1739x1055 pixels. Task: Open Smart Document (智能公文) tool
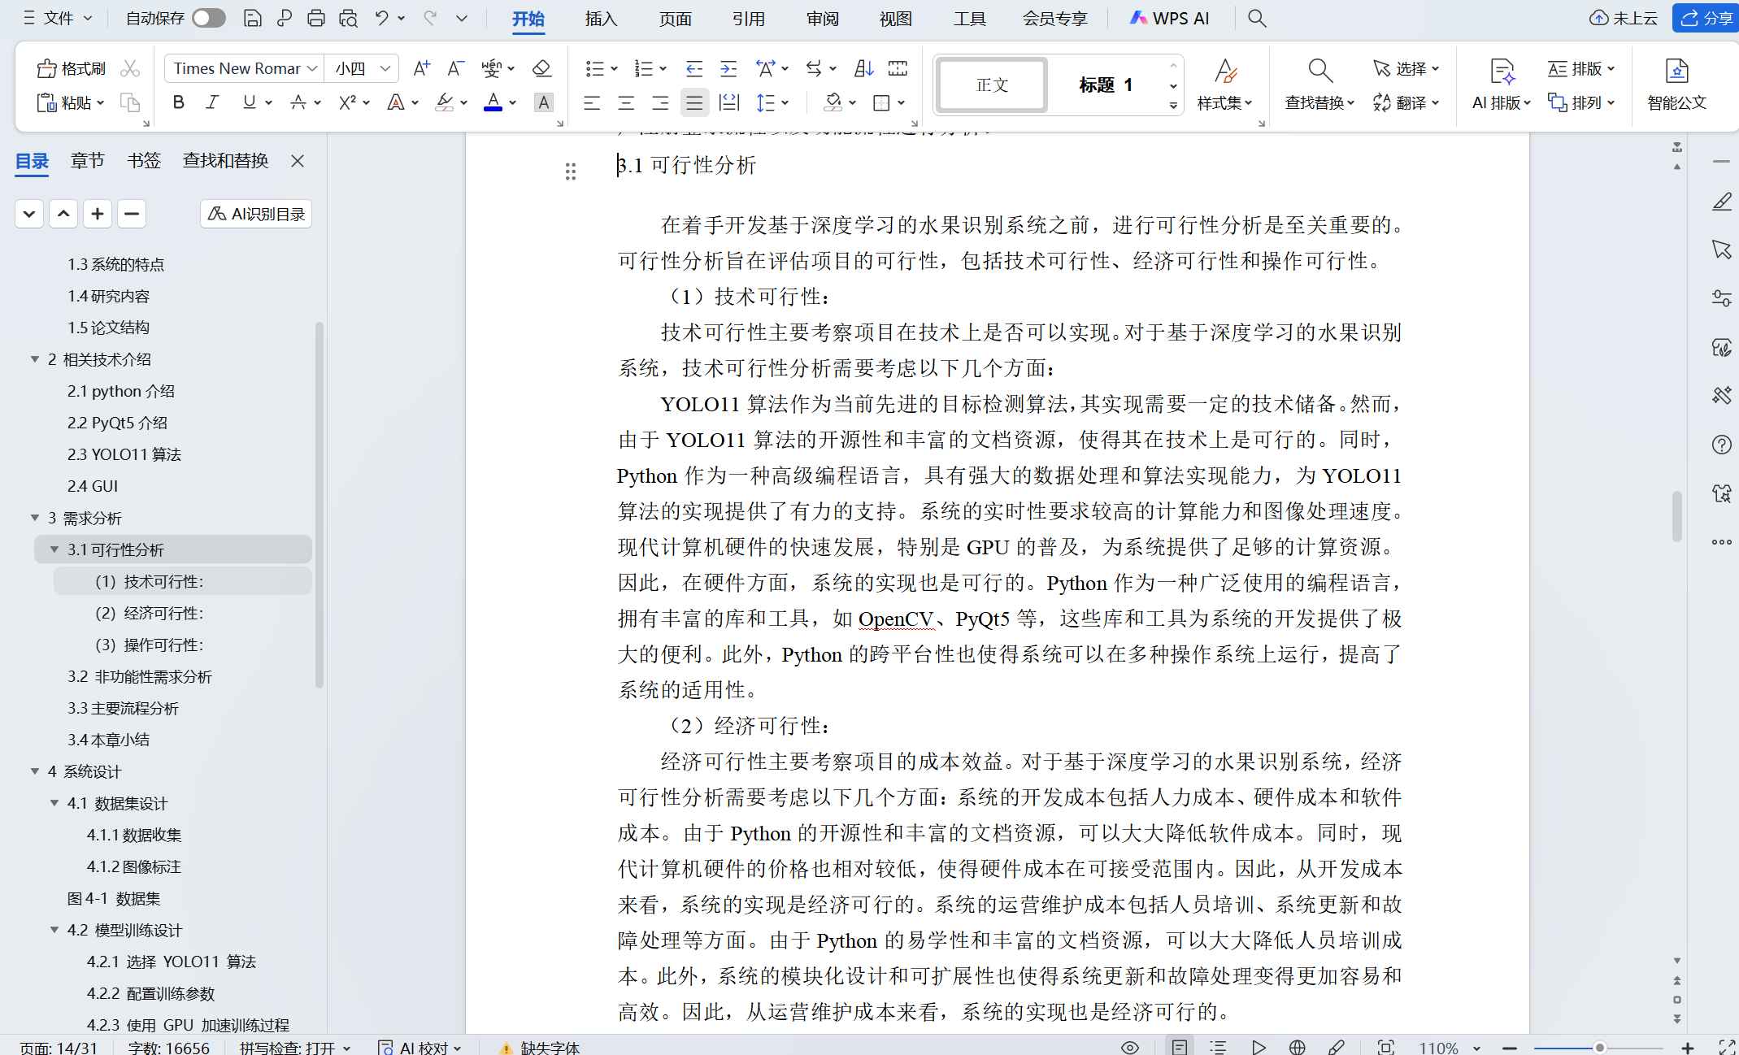[1676, 85]
